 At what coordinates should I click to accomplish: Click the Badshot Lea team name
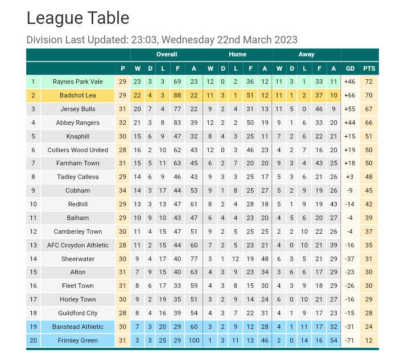click(x=78, y=95)
